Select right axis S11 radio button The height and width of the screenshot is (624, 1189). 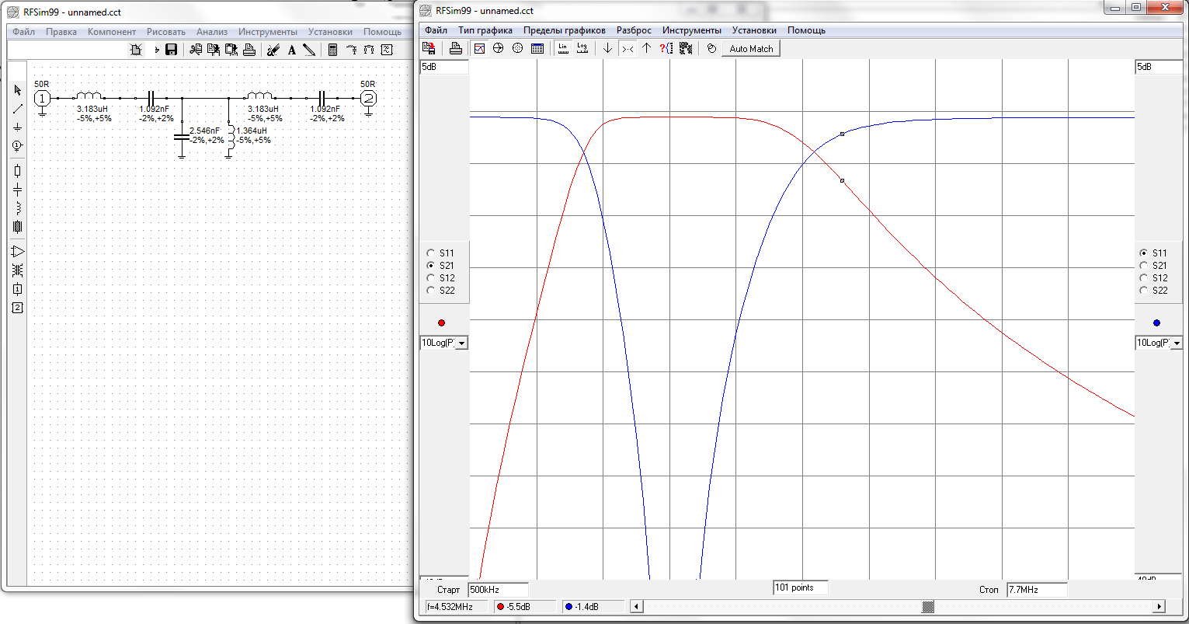pos(1144,253)
